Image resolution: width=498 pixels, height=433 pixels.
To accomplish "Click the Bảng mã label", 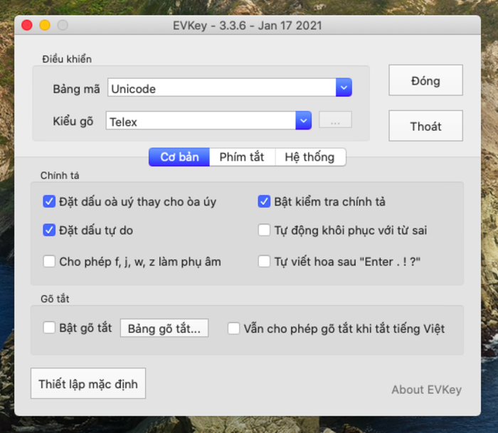I will (76, 89).
